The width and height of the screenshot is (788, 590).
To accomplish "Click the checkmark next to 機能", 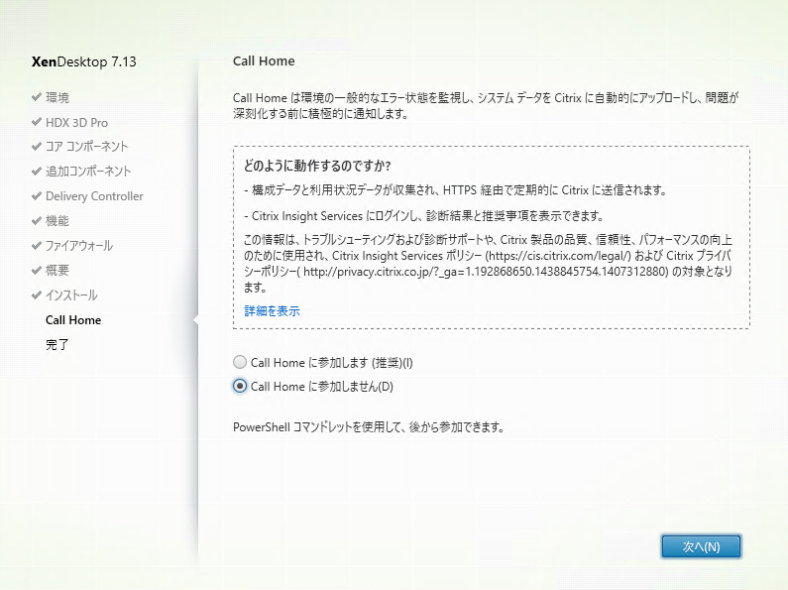I will coord(37,220).
